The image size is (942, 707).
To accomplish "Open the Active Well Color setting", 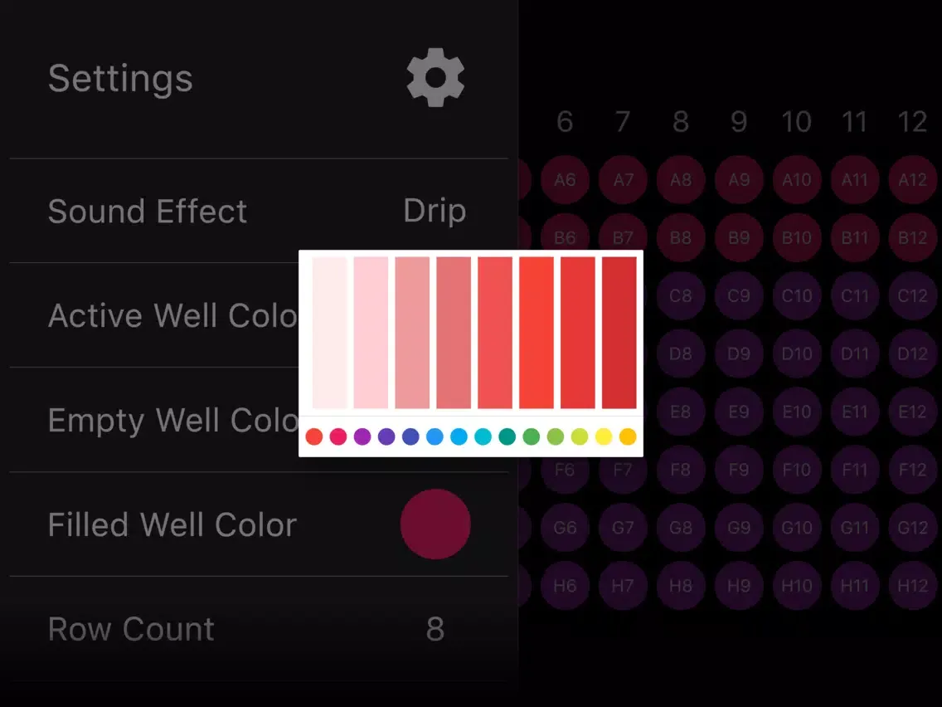I will coord(172,315).
